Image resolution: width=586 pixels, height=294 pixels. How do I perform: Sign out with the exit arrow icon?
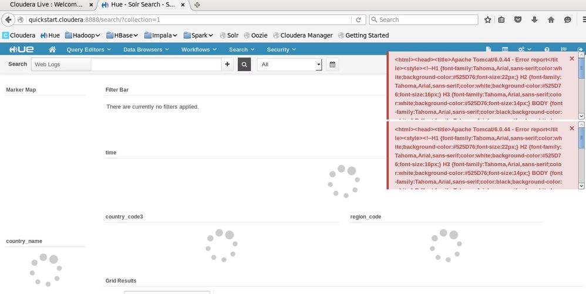click(x=580, y=49)
